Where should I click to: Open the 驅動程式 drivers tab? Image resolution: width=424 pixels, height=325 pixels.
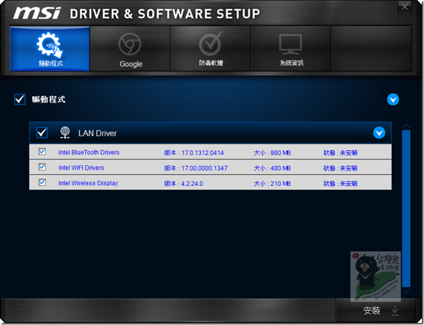click(x=50, y=49)
